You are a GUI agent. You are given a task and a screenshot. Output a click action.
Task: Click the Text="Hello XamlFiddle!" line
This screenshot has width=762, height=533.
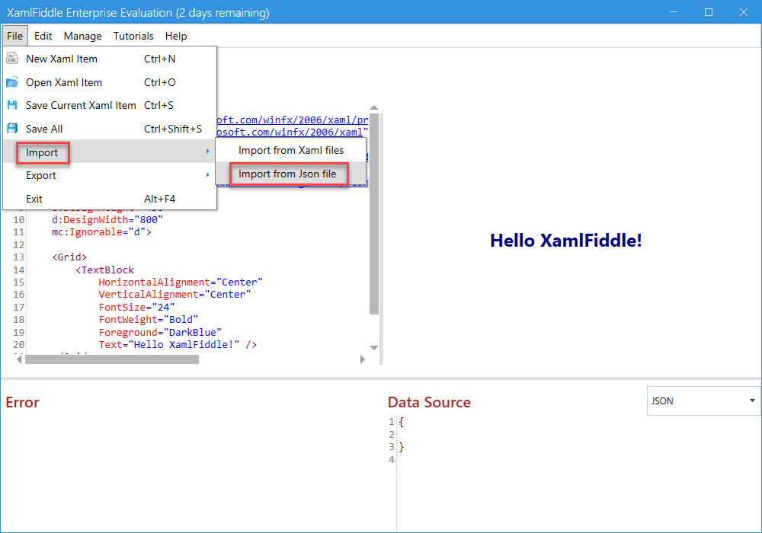pyautogui.click(x=178, y=344)
